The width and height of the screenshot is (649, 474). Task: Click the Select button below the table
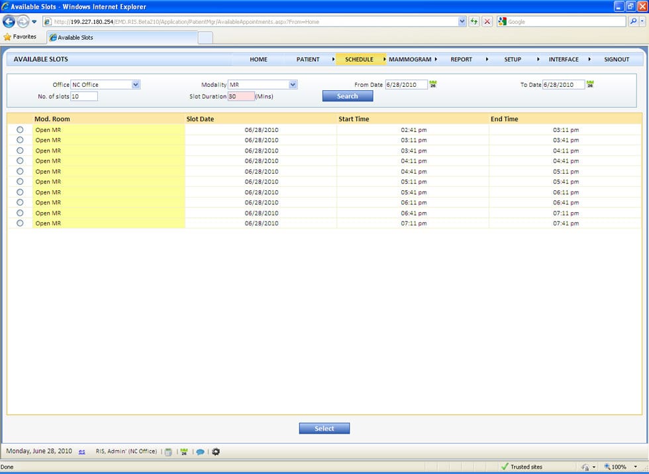tap(324, 429)
